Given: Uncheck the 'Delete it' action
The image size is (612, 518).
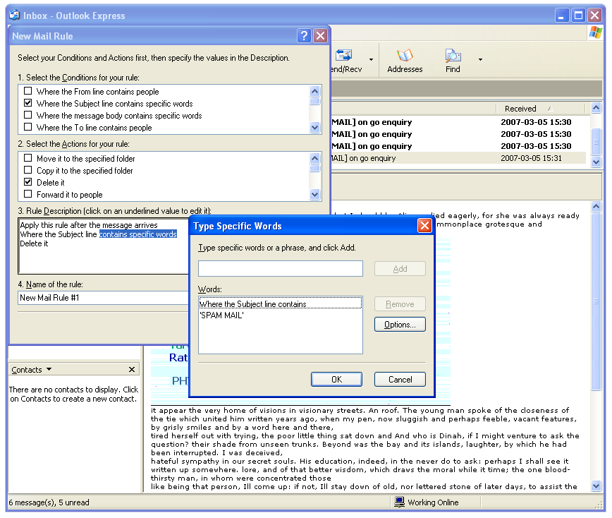Looking at the screenshot, I should [27, 182].
